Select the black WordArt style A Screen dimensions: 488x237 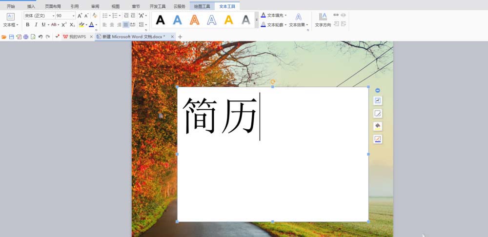(x=160, y=20)
